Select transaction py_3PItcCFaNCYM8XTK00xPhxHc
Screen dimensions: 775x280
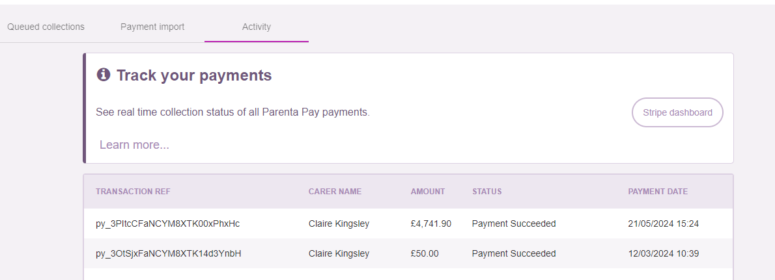click(x=167, y=223)
